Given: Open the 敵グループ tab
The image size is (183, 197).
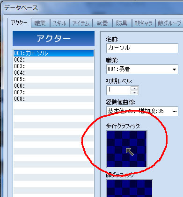Looking at the screenshot, I should point(169,23).
